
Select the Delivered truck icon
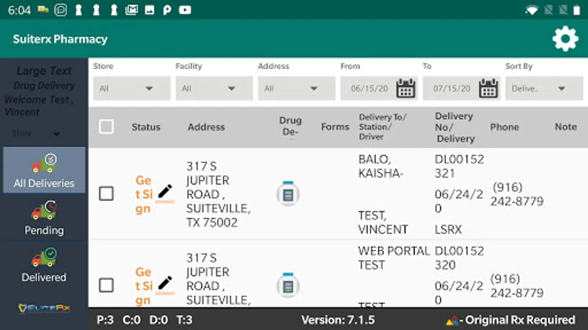[x=44, y=257]
